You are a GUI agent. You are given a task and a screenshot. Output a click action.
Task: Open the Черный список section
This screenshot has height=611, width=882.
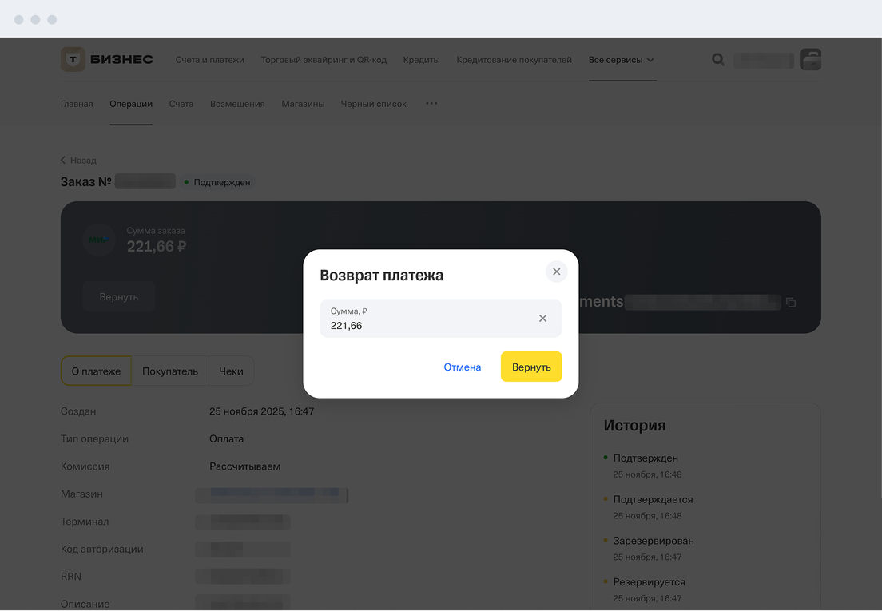coord(373,104)
